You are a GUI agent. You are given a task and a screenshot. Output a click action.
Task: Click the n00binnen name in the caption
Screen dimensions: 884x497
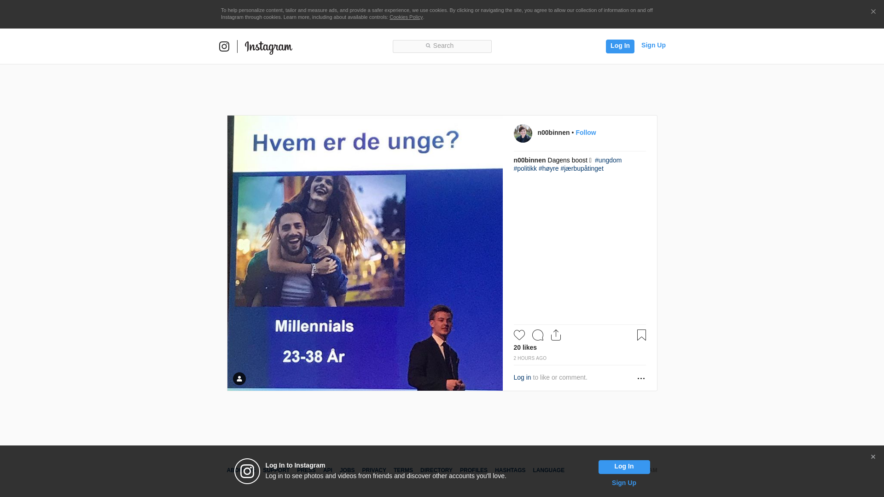(x=529, y=160)
